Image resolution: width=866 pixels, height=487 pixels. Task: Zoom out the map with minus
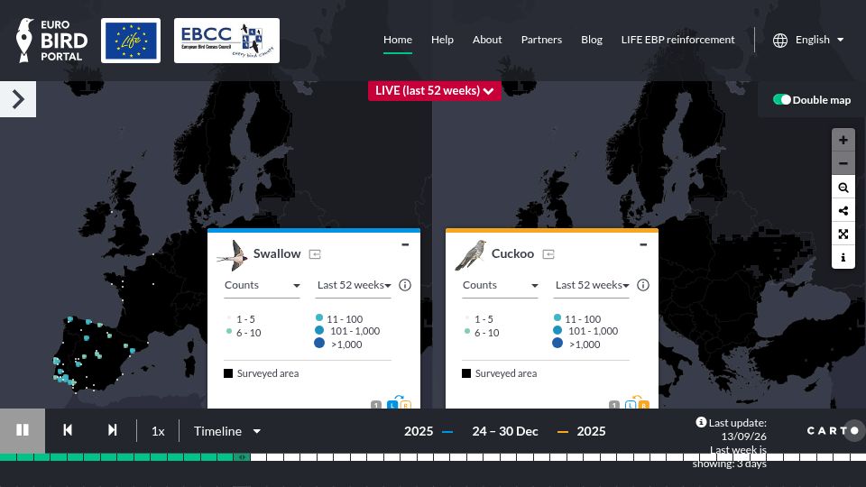(843, 163)
